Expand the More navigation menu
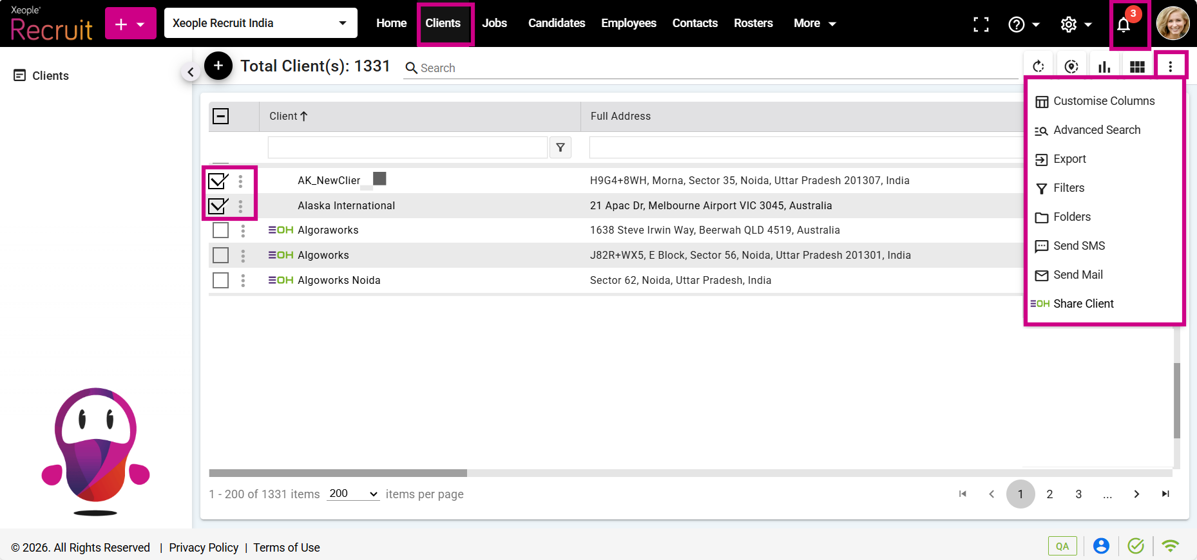The image size is (1197, 560). tap(814, 23)
